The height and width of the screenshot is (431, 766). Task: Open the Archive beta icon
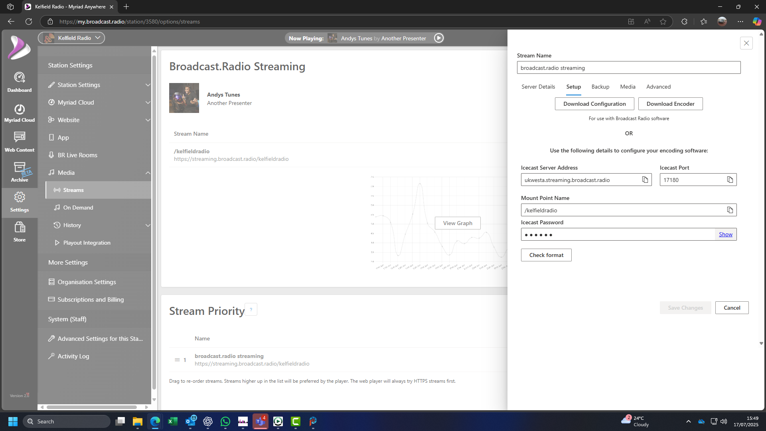point(19,172)
